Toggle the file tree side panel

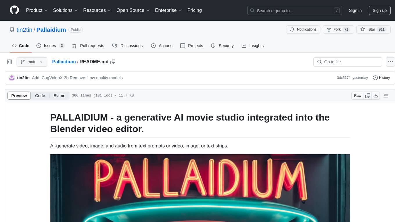(x=10, y=62)
